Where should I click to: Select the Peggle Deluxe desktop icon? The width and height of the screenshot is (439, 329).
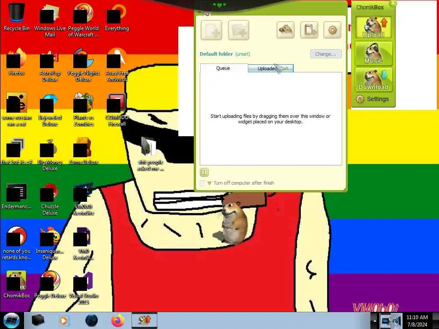point(50,284)
